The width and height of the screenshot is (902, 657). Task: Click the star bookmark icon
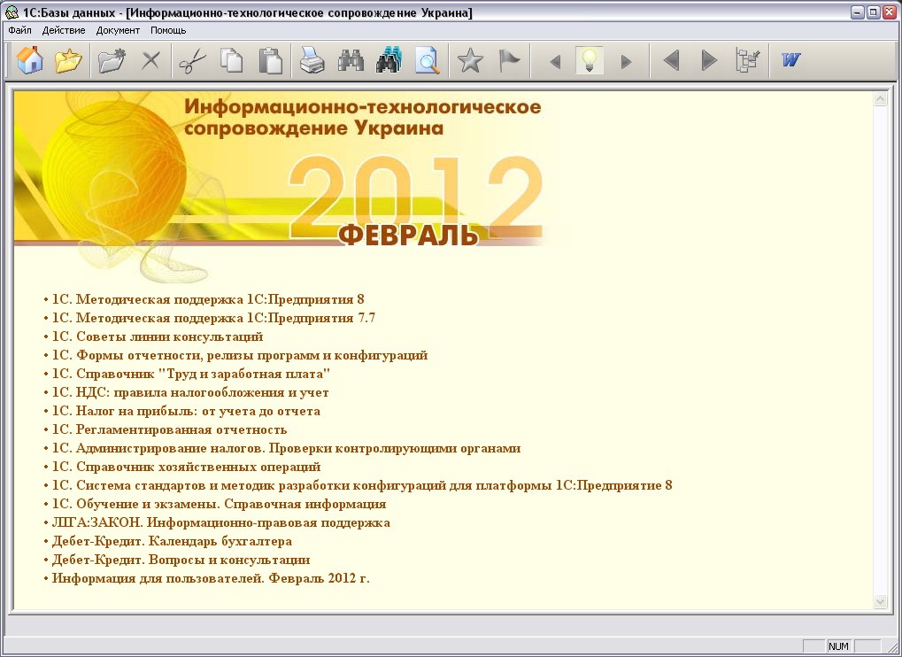[470, 60]
